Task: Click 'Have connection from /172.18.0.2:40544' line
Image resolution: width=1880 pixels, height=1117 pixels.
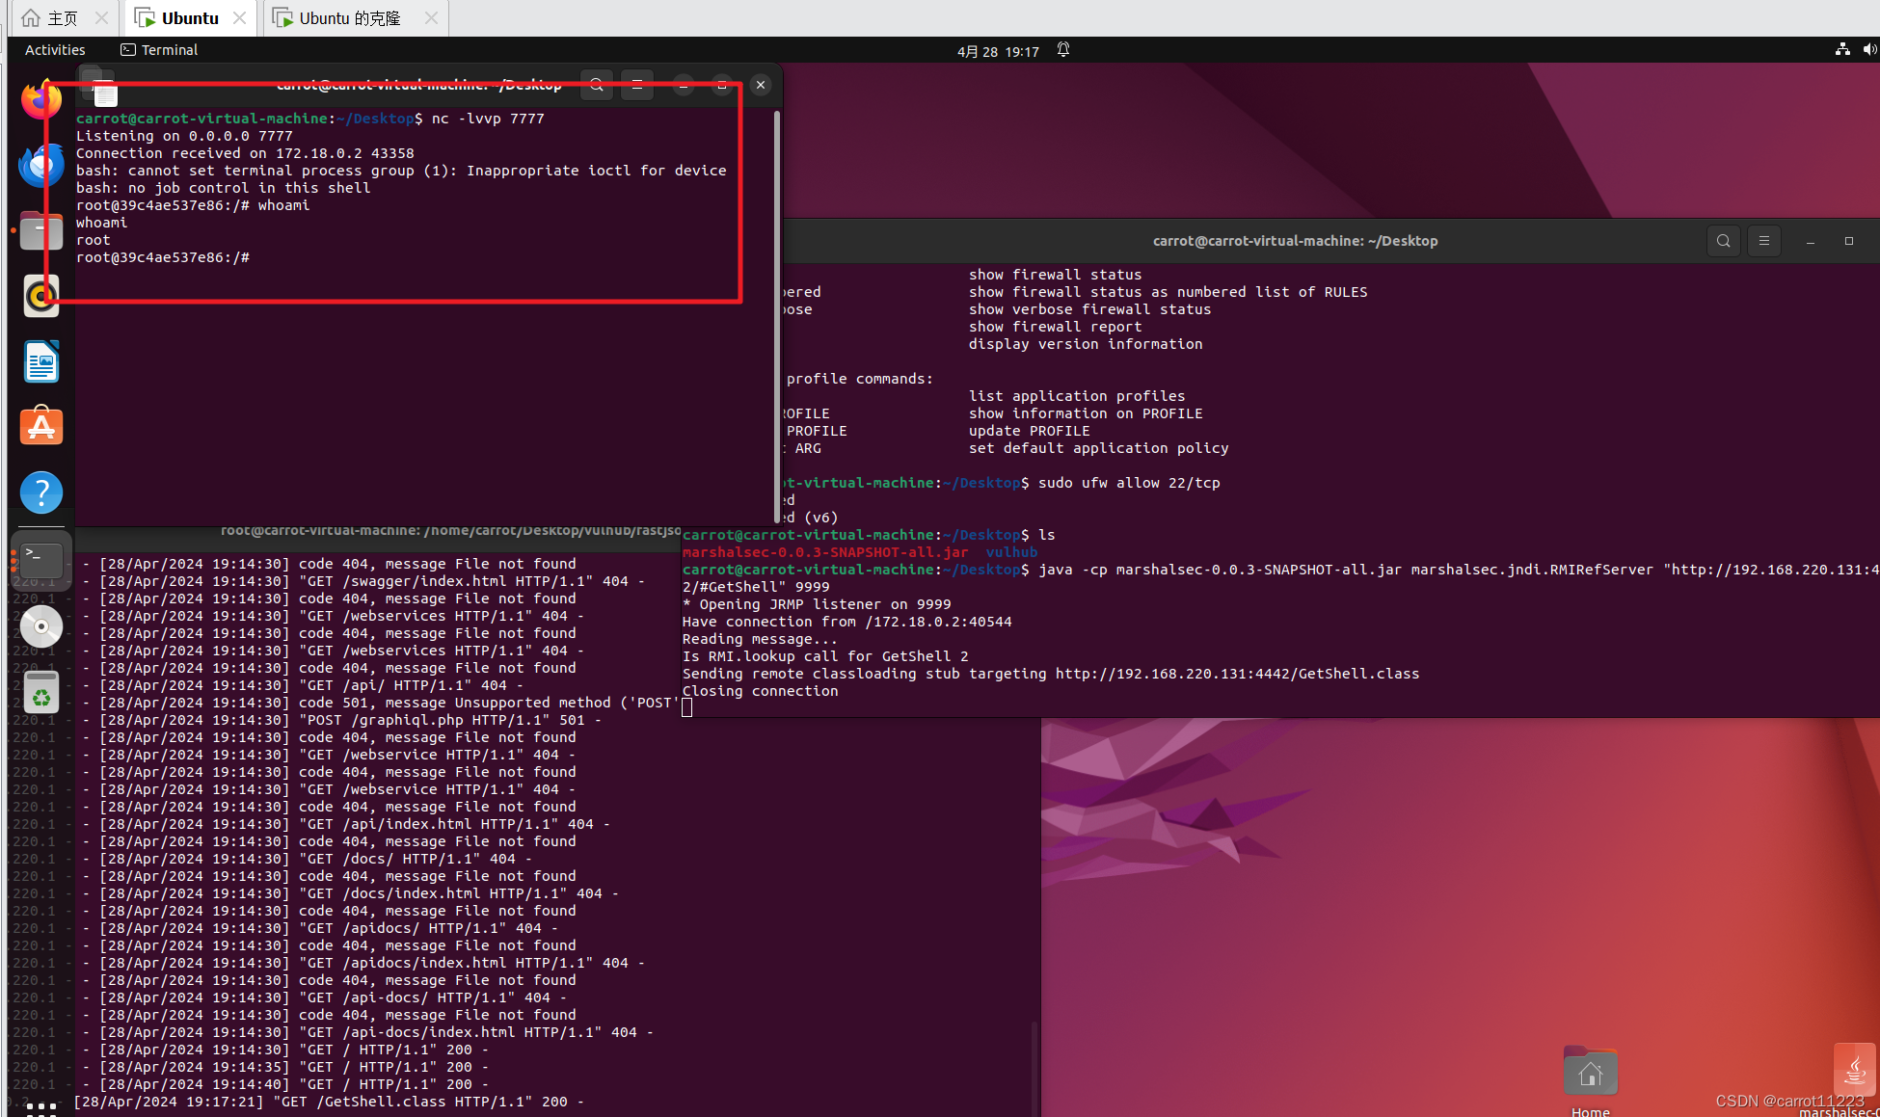Action: [847, 622]
